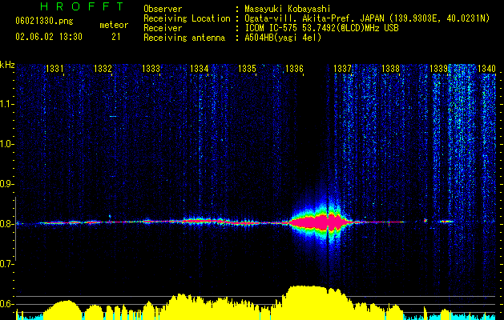The width and height of the screenshot is (504, 320).
Task: Click the Observer label
Action: tap(163, 9)
